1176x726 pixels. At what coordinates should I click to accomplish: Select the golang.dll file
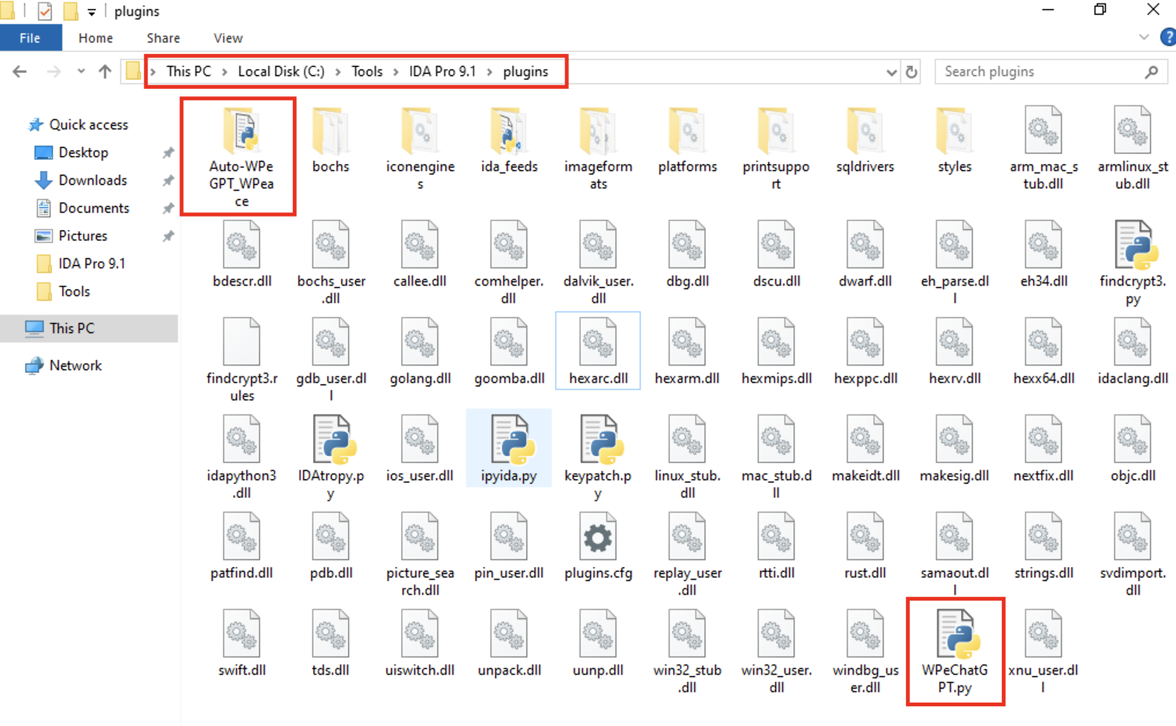[x=420, y=351]
